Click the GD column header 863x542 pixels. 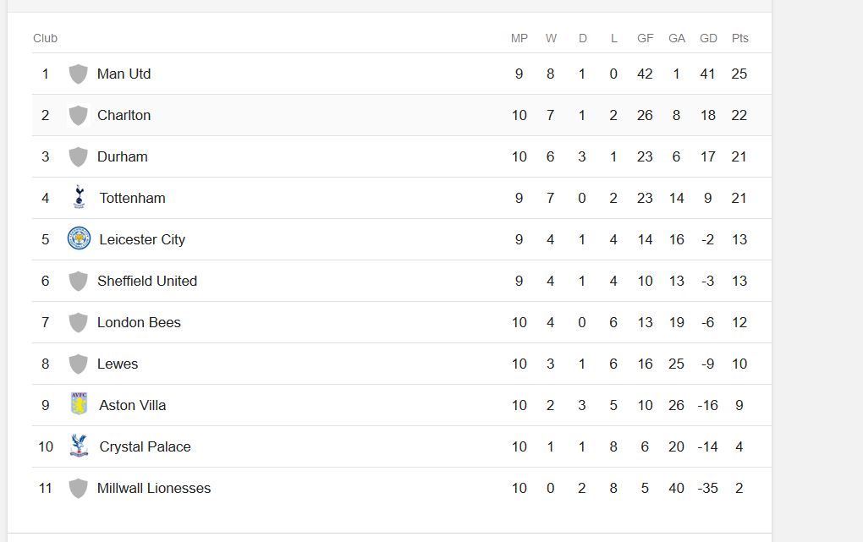[708, 38]
